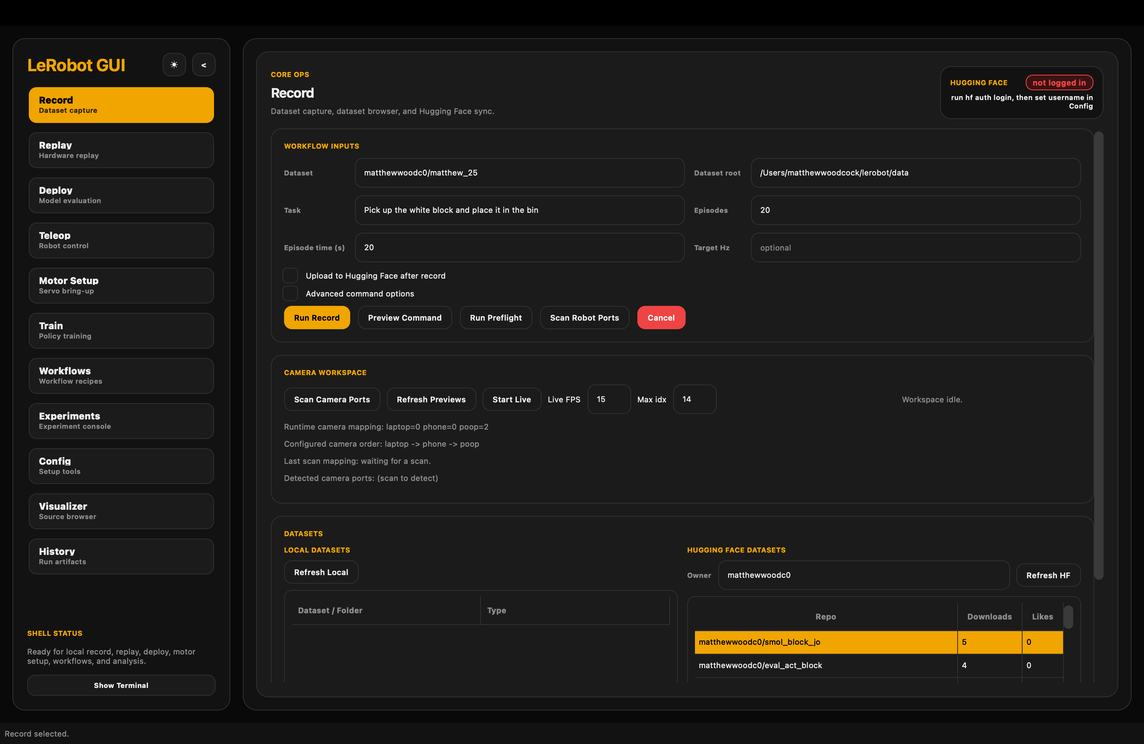Click the 'Record selected.' status bar text
Screen dimensions: 1144x744
coord(37,734)
